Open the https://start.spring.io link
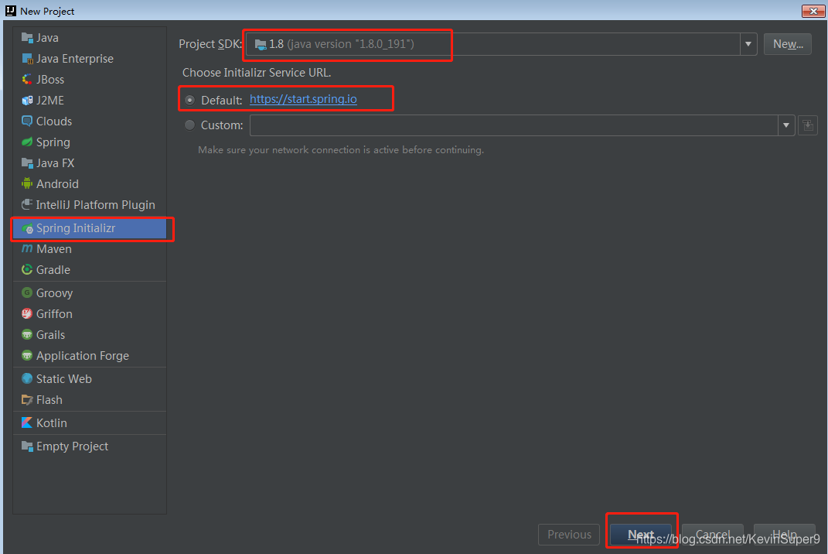 pos(303,99)
